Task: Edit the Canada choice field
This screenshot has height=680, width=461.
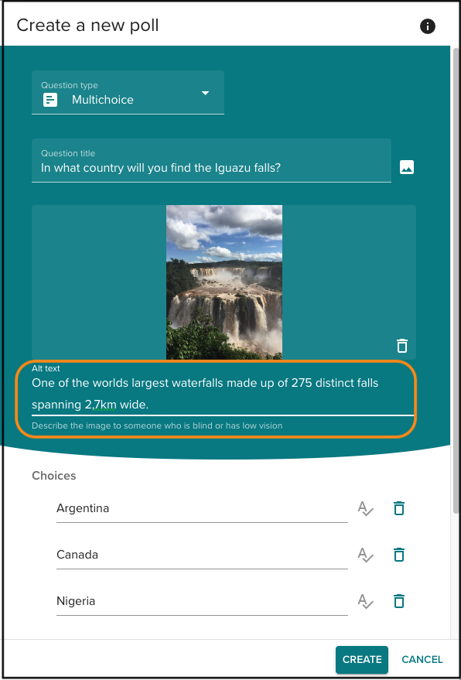Action: point(202,555)
